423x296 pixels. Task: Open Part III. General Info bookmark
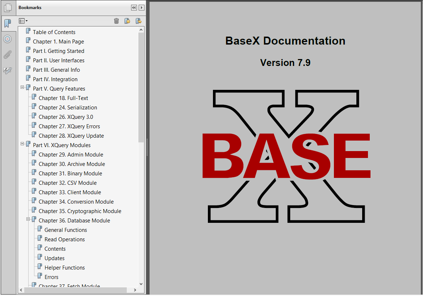[x=56, y=70]
